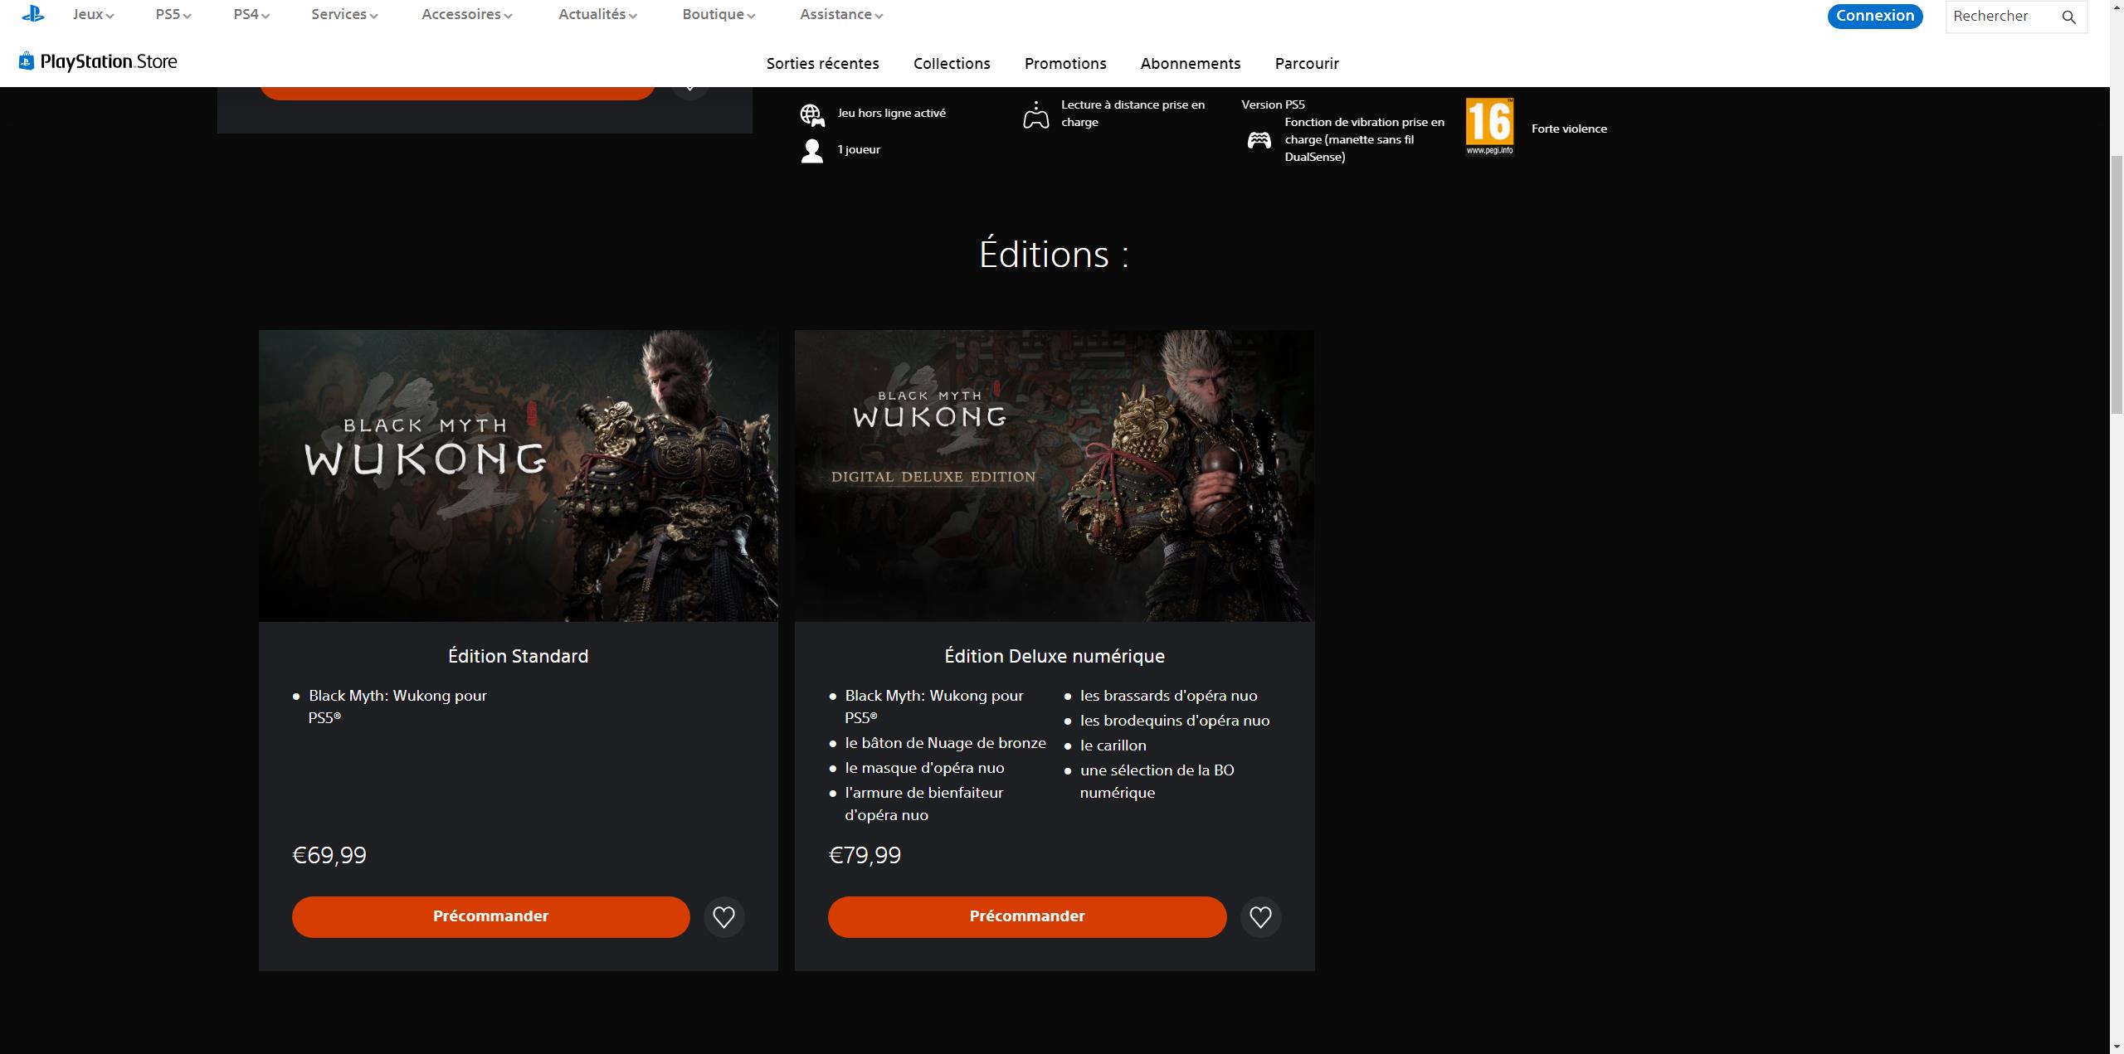Add Édition Deluxe numérique to wishlist (heart icon)

[1259, 916]
